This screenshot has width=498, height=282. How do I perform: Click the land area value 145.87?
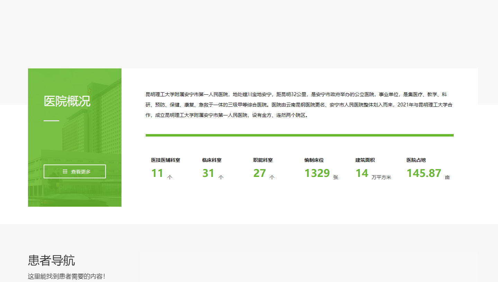point(424,173)
